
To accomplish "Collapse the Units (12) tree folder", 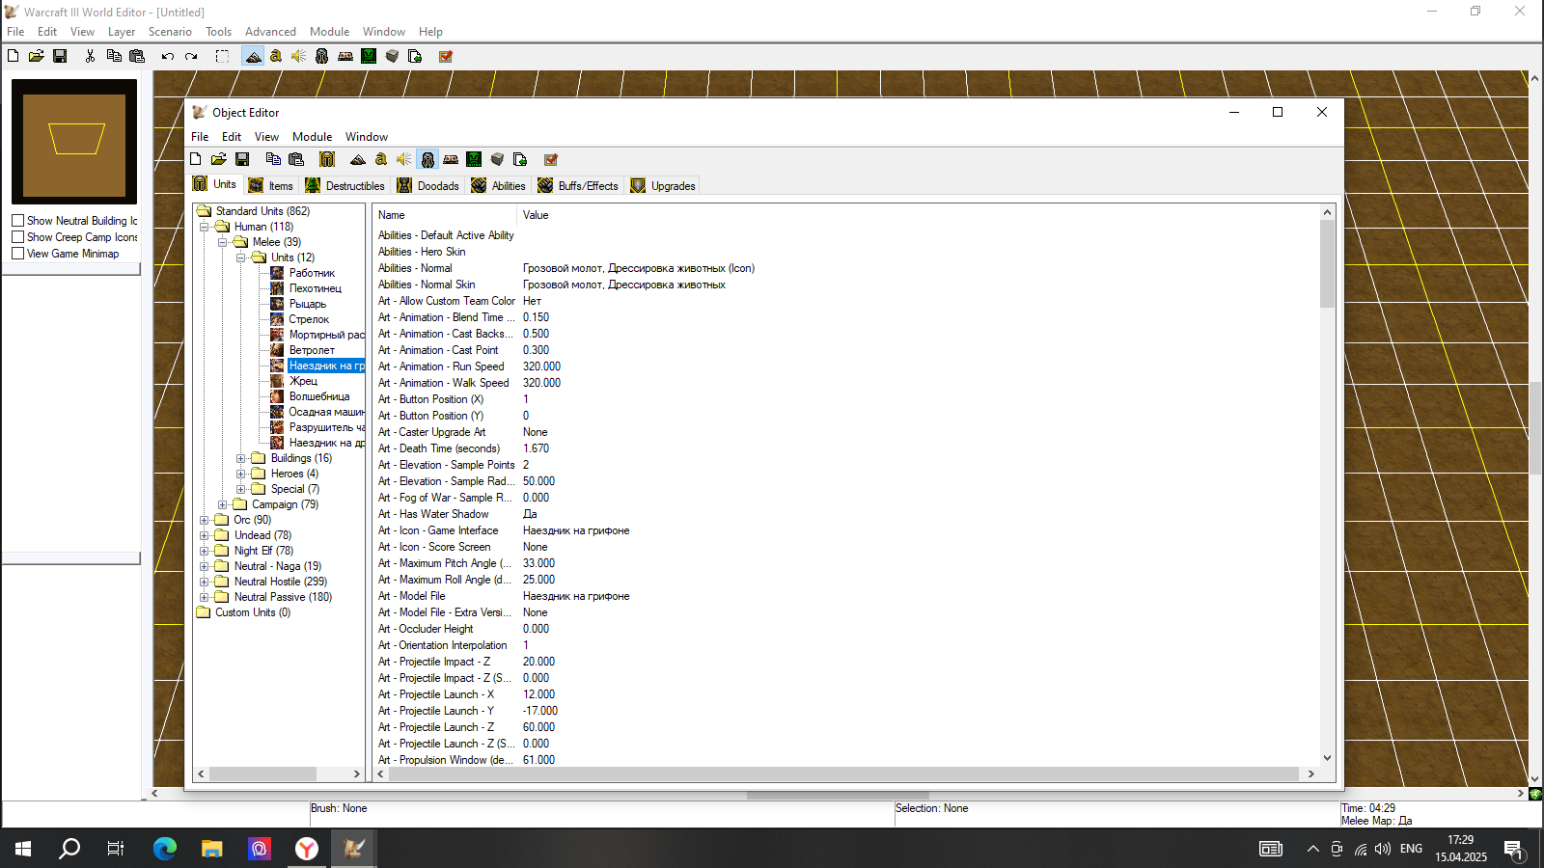I will [x=241, y=258].
